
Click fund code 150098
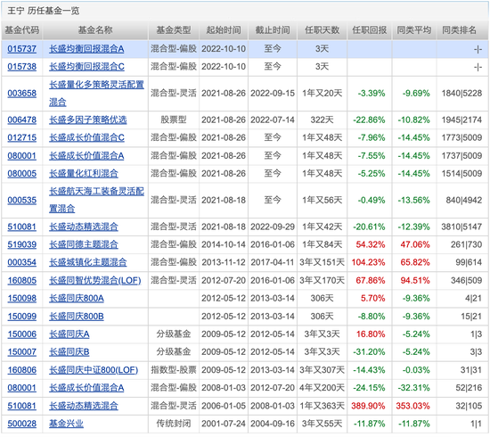click(x=22, y=299)
